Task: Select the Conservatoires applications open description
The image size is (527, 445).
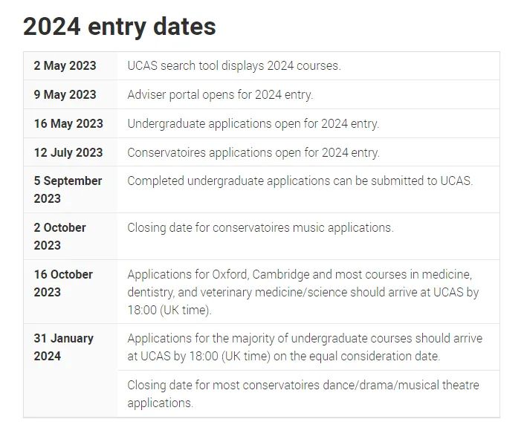Action: pyautogui.click(x=253, y=152)
